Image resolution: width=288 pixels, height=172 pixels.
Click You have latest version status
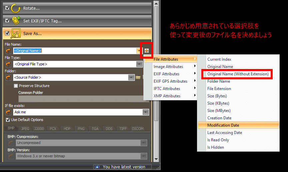124,167
